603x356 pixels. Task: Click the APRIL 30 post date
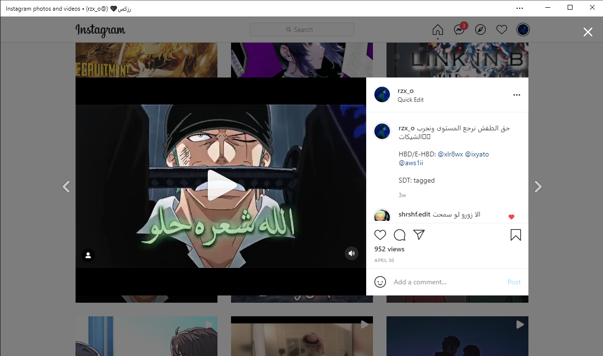[384, 261]
